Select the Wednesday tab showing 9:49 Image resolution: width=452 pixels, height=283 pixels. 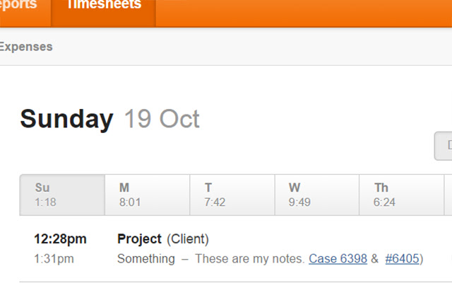[x=316, y=195]
